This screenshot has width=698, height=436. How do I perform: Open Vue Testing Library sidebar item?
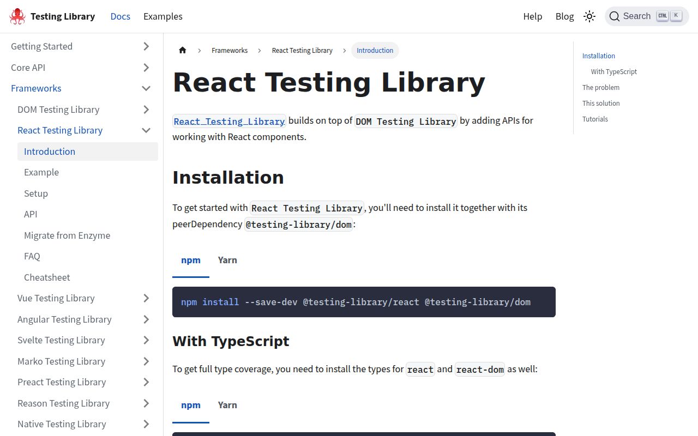(x=56, y=298)
